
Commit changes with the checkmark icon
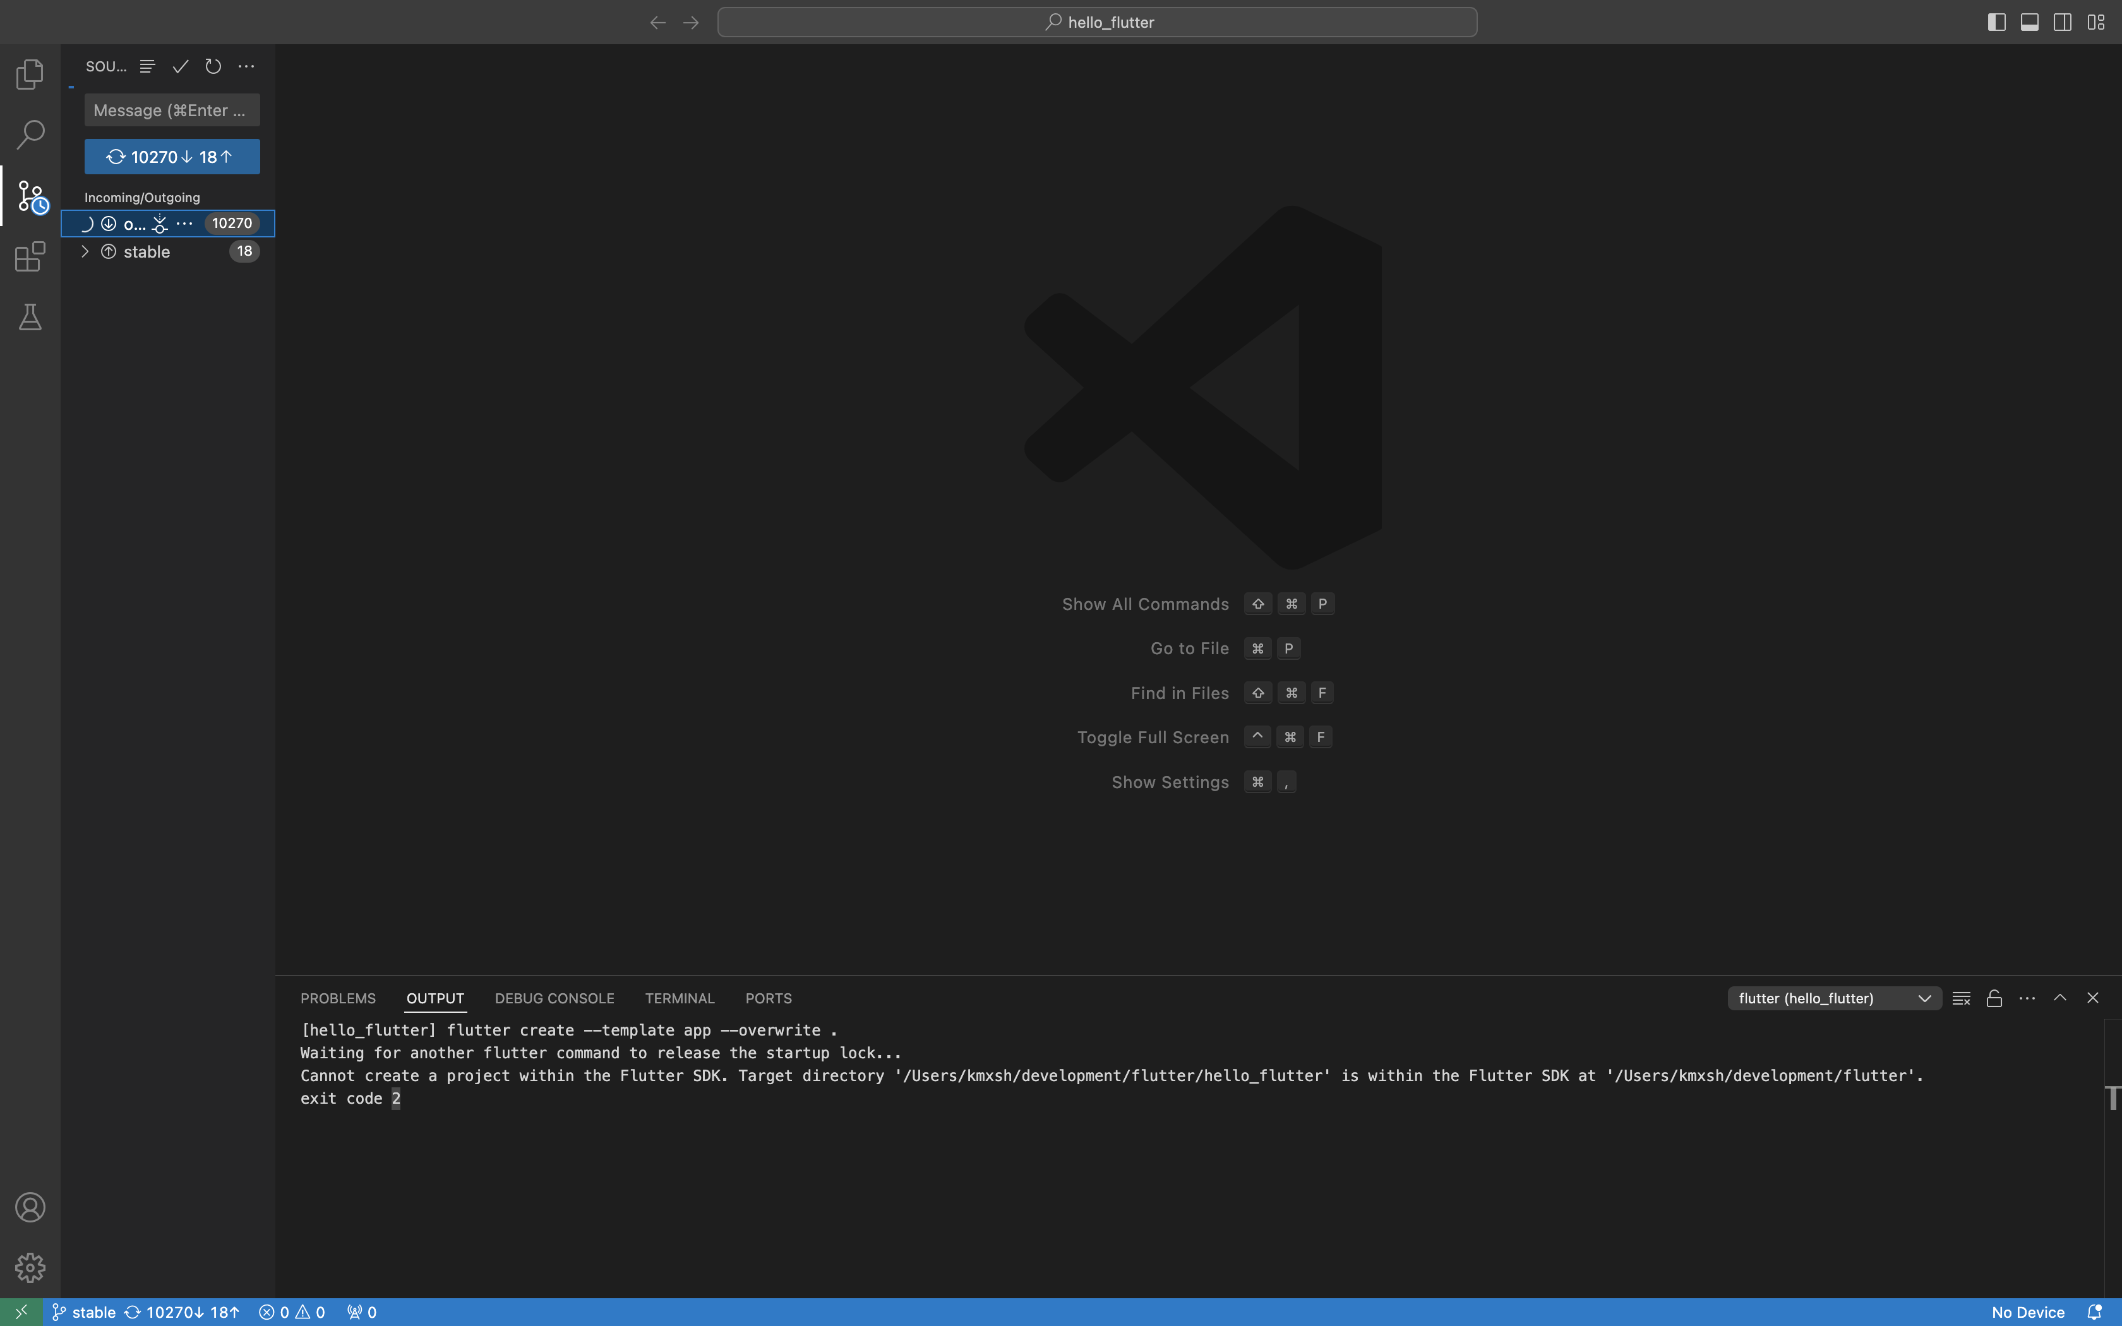(181, 67)
